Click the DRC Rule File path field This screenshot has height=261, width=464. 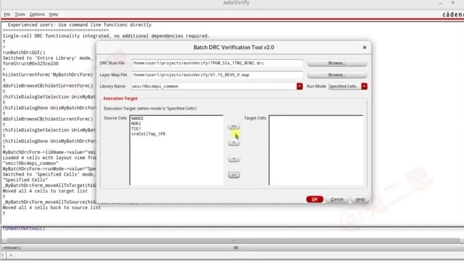(x=217, y=63)
